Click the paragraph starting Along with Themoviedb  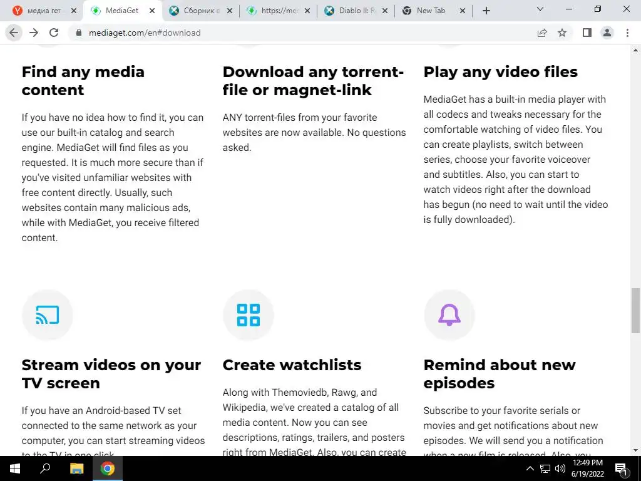pyautogui.click(x=314, y=423)
